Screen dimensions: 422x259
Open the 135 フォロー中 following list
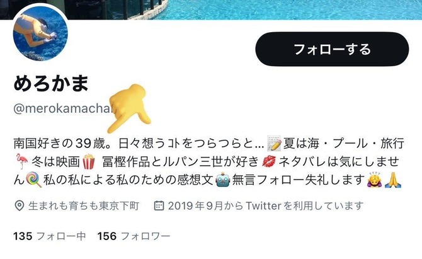point(50,236)
